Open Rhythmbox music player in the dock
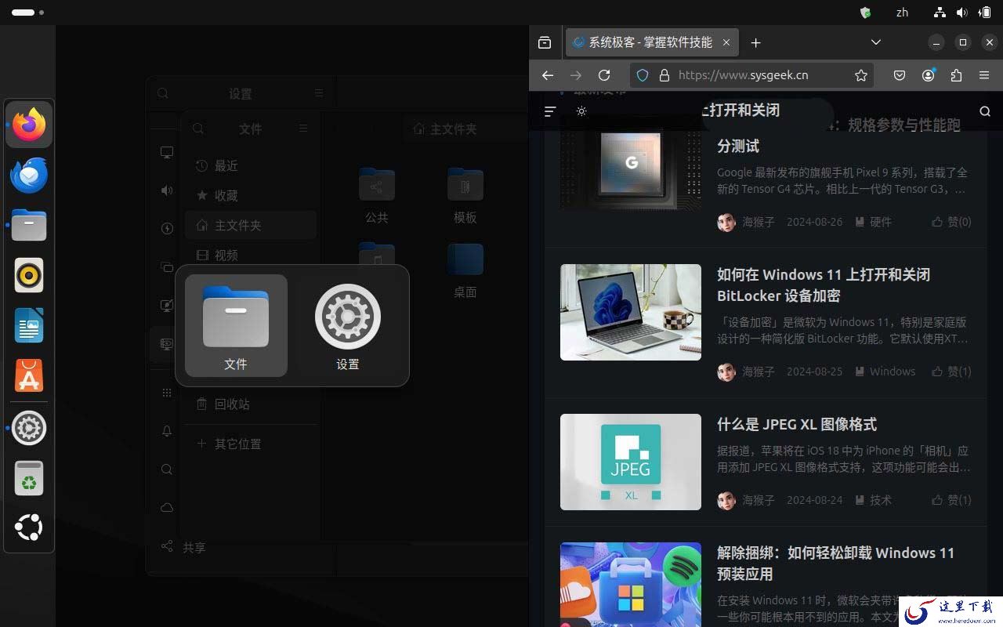This screenshot has width=1003, height=627. (x=29, y=276)
